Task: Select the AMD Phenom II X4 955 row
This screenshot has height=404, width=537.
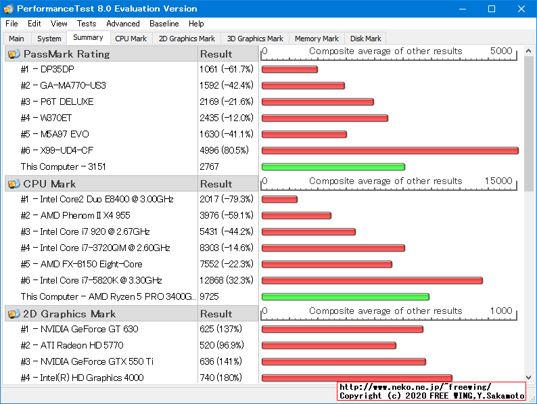Action: pos(101,215)
